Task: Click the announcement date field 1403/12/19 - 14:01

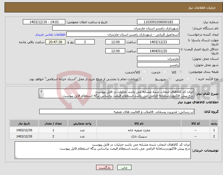Action: click(44, 22)
